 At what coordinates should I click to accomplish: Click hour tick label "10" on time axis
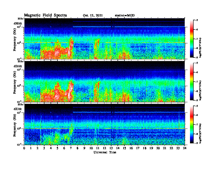pyautogui.click(x=91, y=148)
